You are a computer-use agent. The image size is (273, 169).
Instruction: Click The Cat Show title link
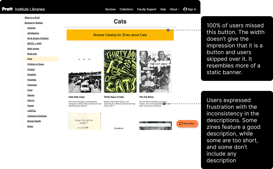coord(147,97)
